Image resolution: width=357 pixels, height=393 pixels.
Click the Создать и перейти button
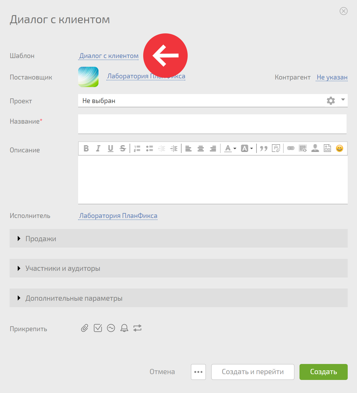253,372
